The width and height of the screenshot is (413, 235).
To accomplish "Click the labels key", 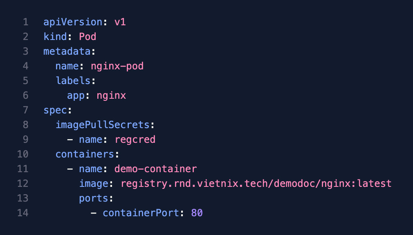I will click(x=73, y=81).
